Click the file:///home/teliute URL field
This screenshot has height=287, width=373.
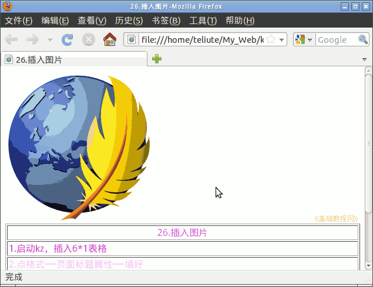(x=203, y=40)
